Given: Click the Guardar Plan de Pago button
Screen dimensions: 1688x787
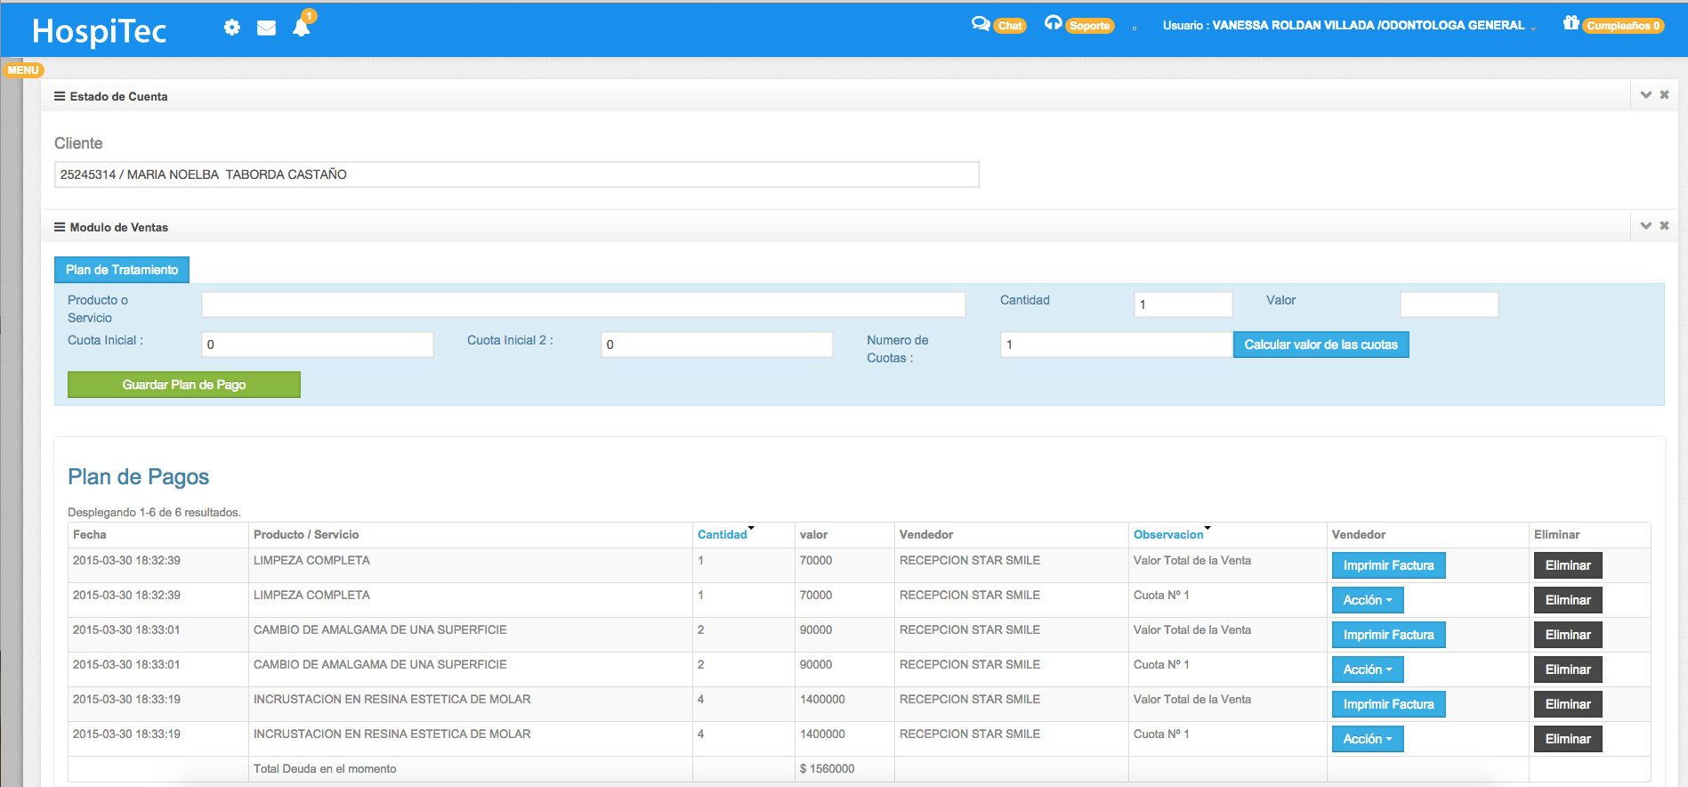Looking at the screenshot, I should coord(184,385).
